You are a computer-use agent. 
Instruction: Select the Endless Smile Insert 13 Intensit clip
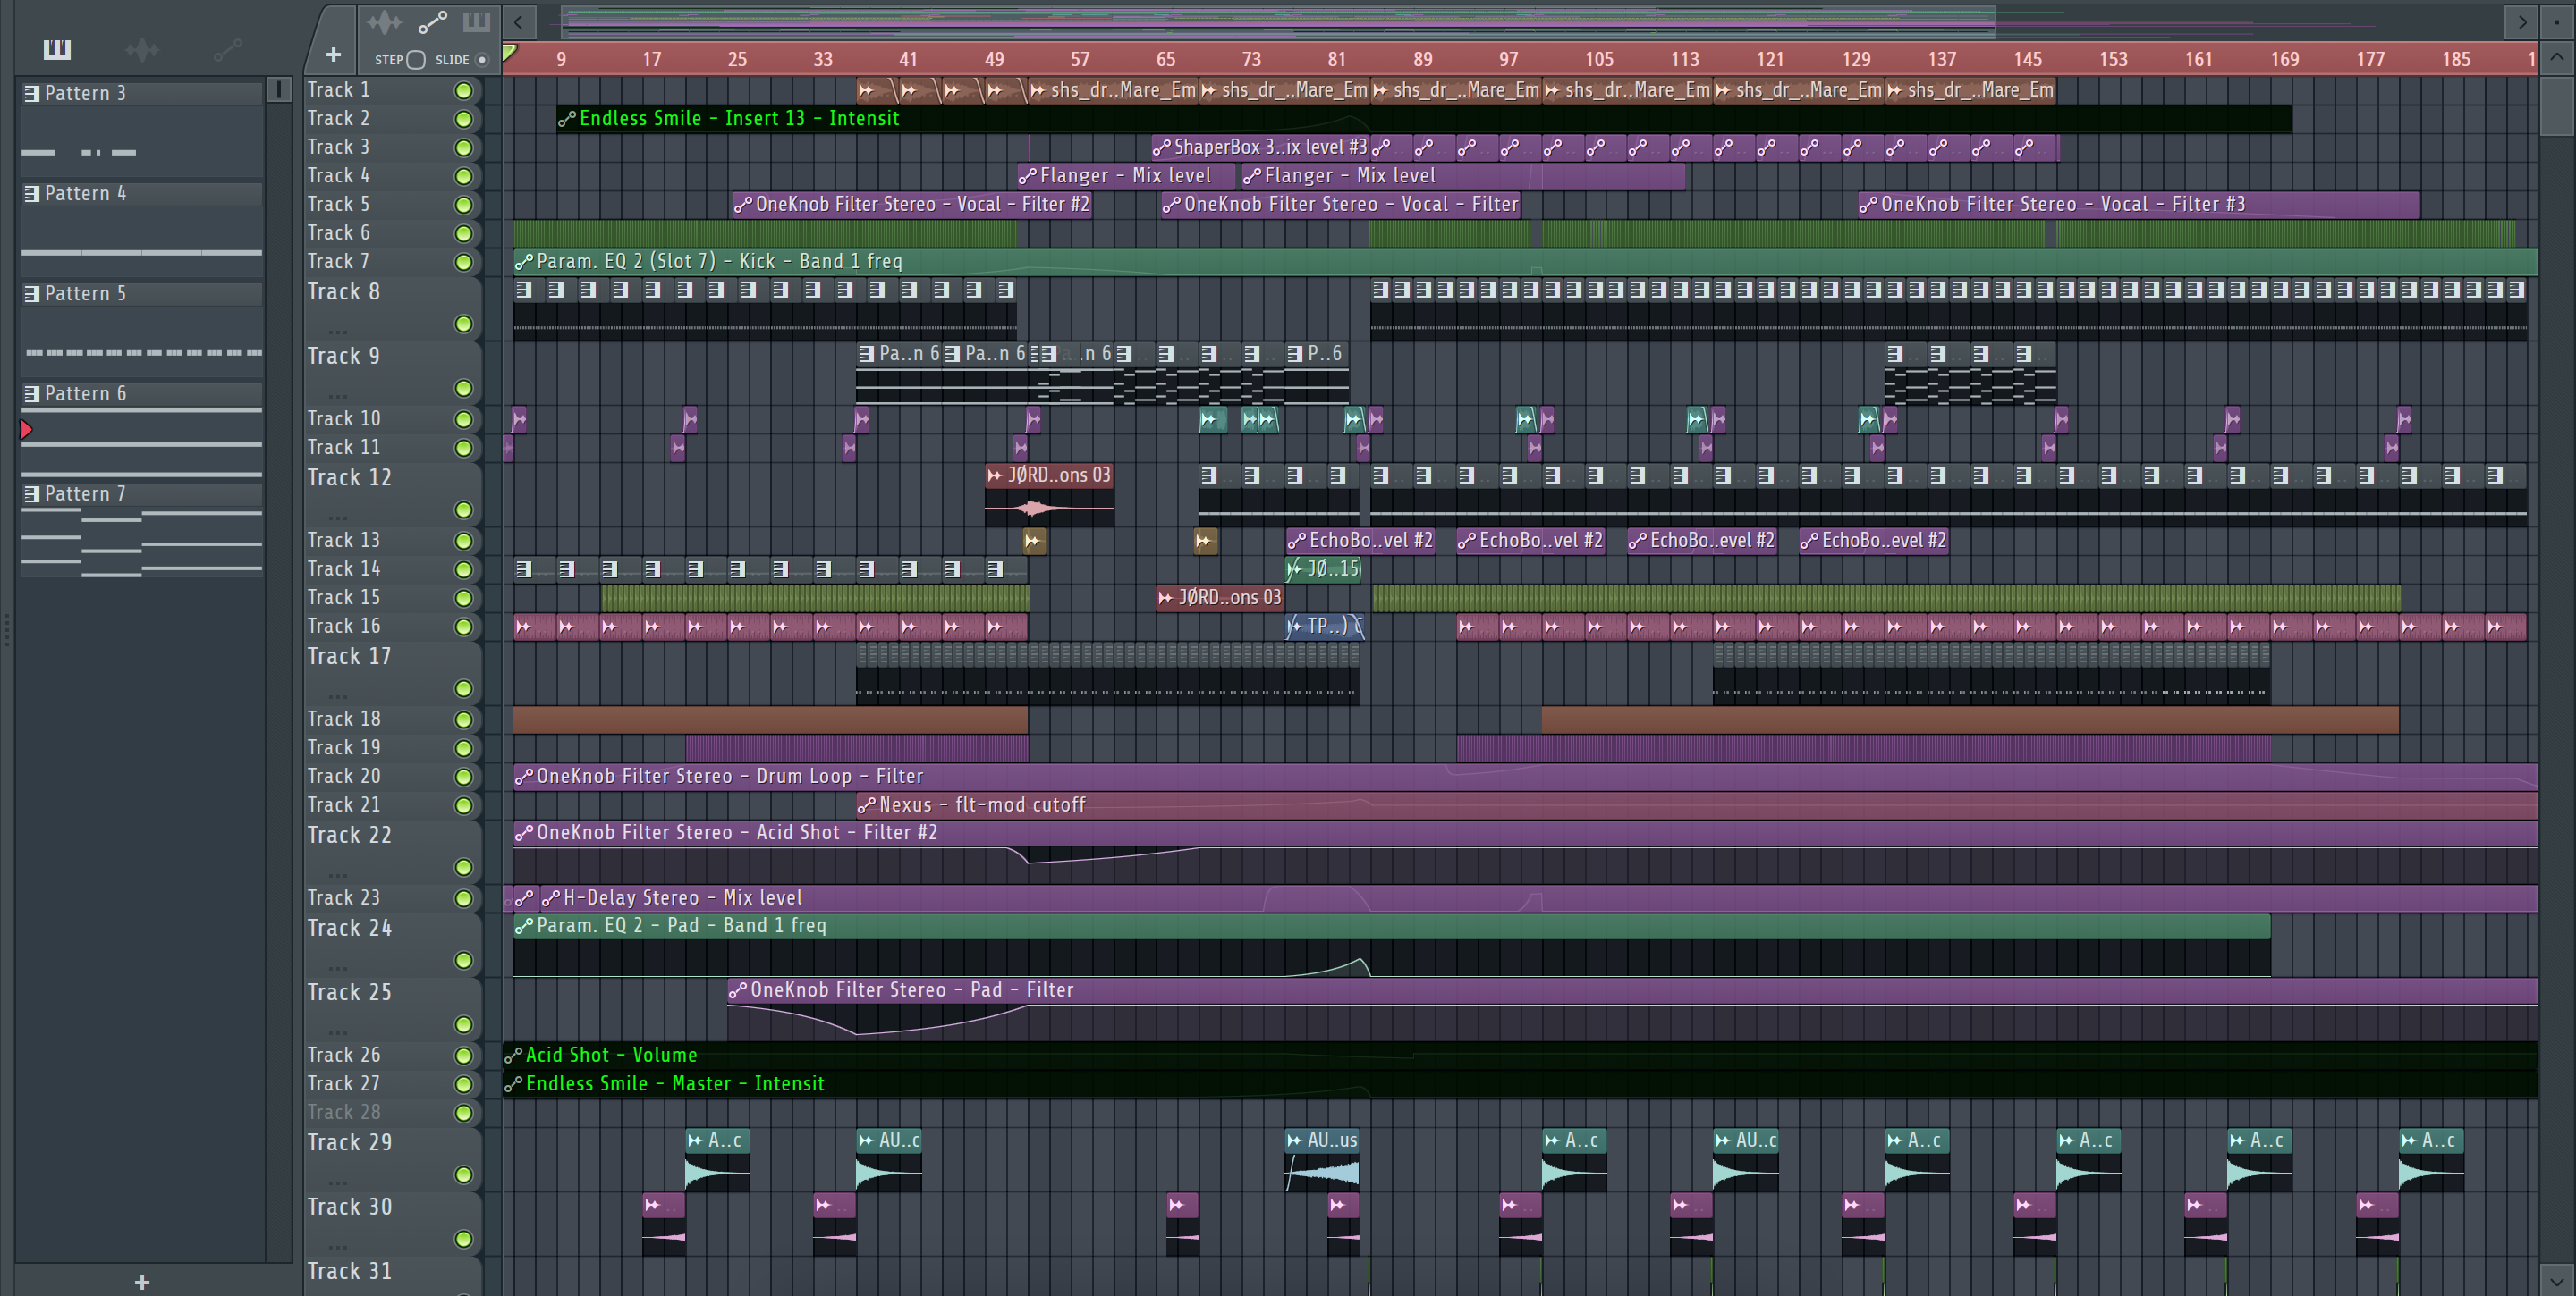coord(1424,119)
